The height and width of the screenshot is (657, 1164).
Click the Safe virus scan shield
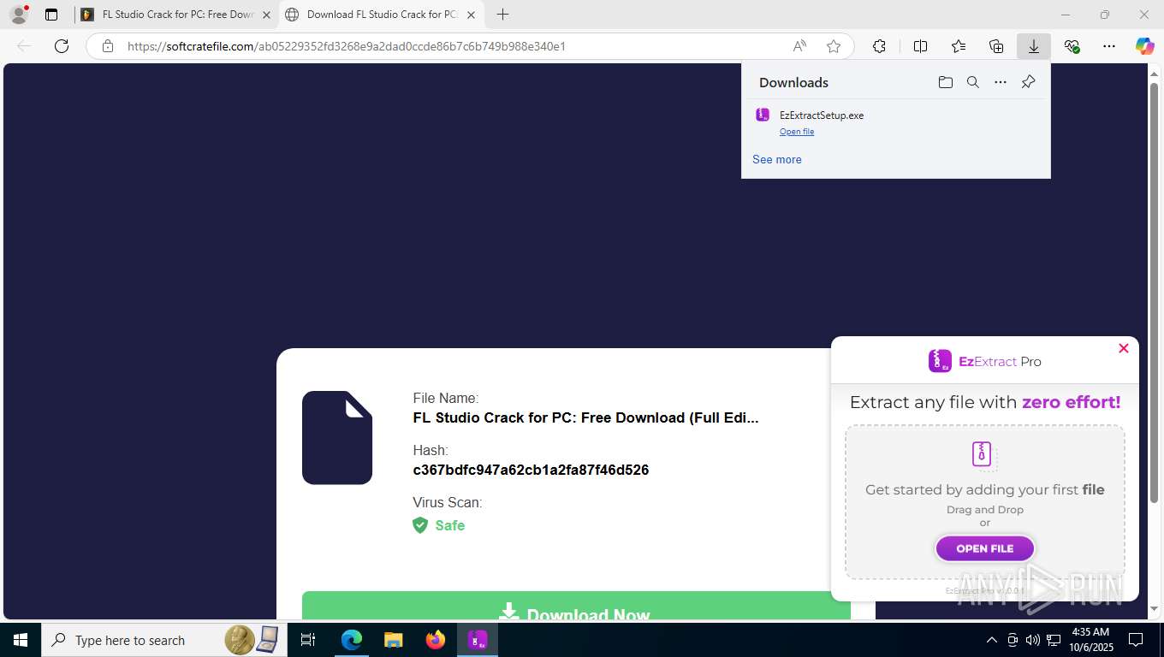[x=420, y=525]
